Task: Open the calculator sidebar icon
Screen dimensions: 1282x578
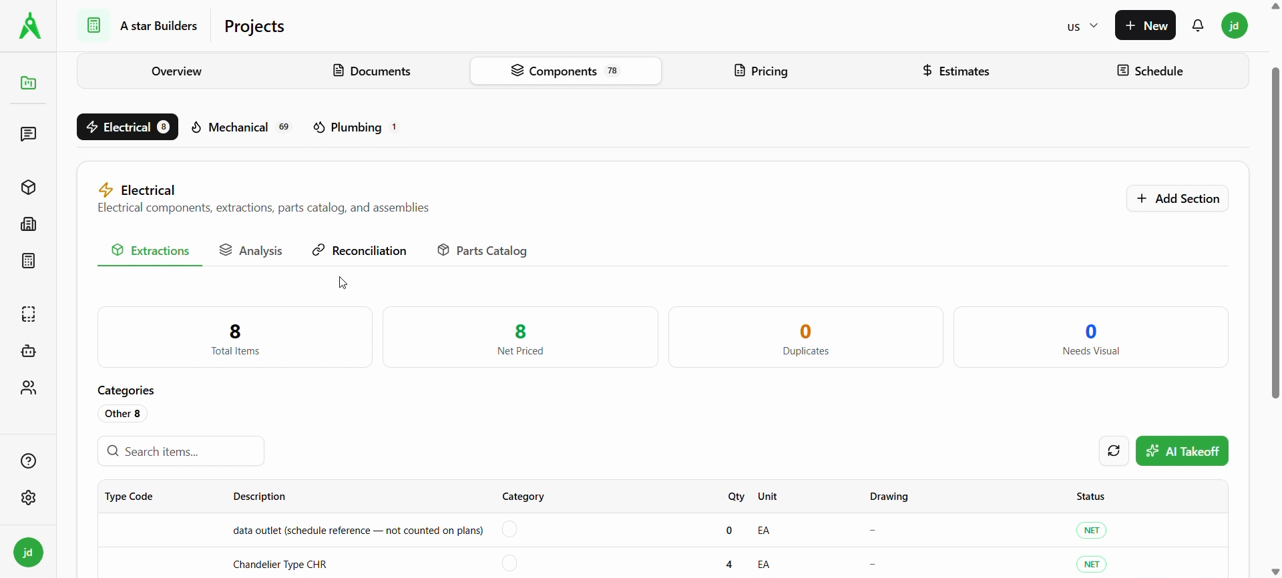Action: click(x=28, y=261)
